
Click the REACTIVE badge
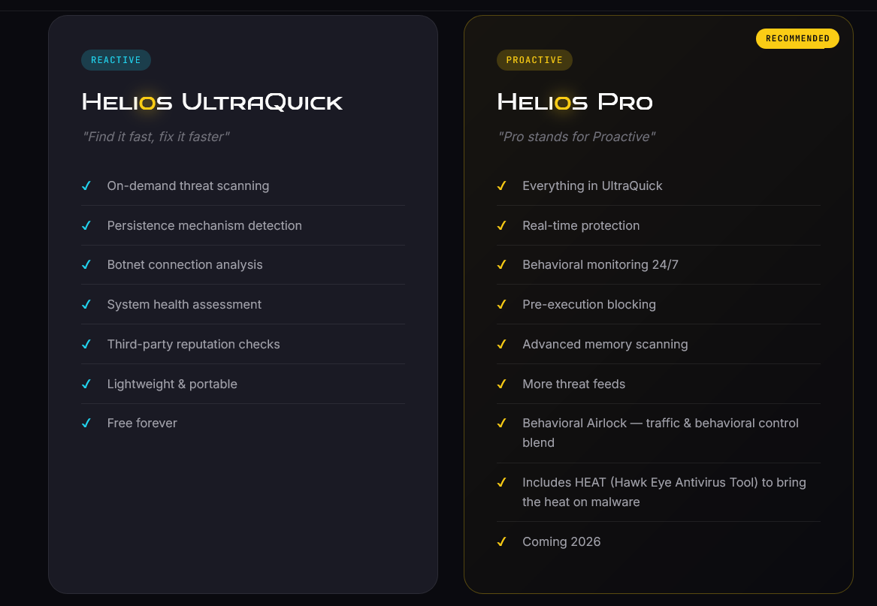click(x=116, y=60)
